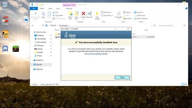Image resolution: width=192 pixels, height=108 pixels.
Task: Open the File tab in Explorer
Action: tap(34, 8)
